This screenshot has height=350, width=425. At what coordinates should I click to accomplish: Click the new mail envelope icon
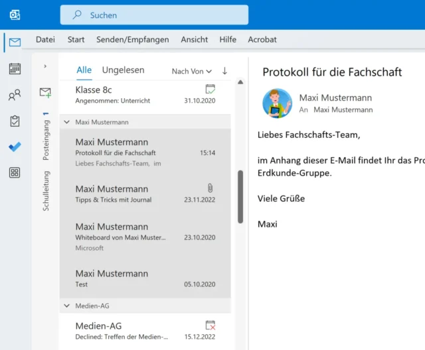pos(45,93)
